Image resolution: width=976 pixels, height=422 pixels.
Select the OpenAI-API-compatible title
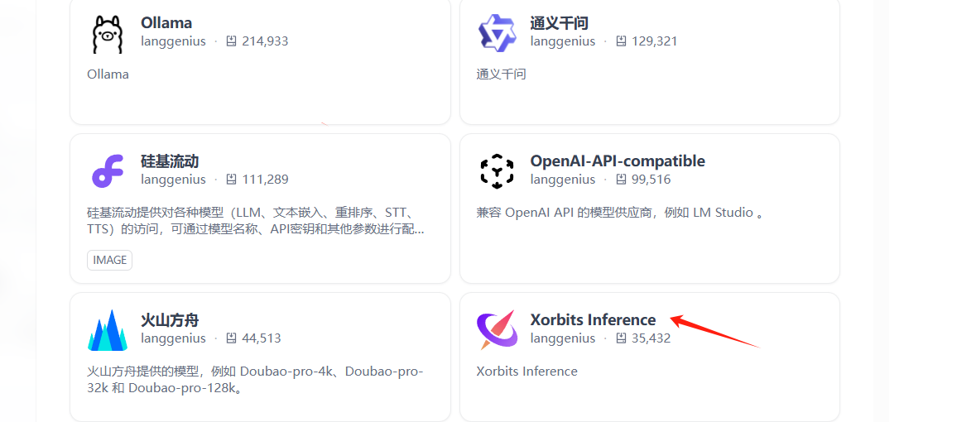[618, 161]
